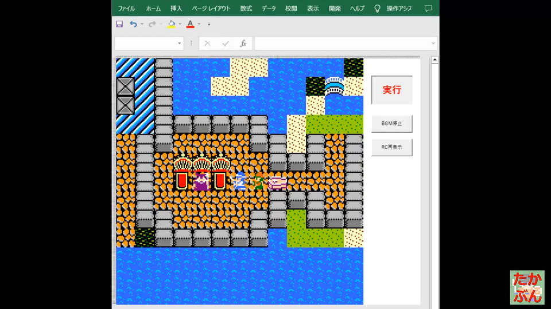551x309 pixels.
Task: Open the Undo history dropdown arrow
Action: pos(142,24)
